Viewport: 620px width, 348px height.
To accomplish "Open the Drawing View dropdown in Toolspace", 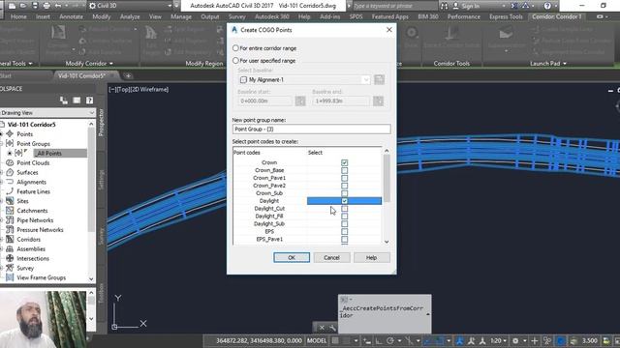I will (91, 113).
